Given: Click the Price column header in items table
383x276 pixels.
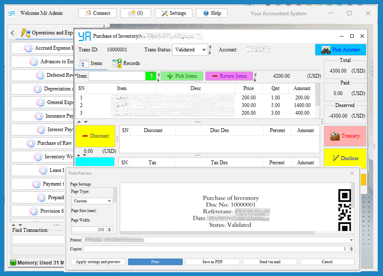Looking at the screenshot, I should [x=249, y=88].
